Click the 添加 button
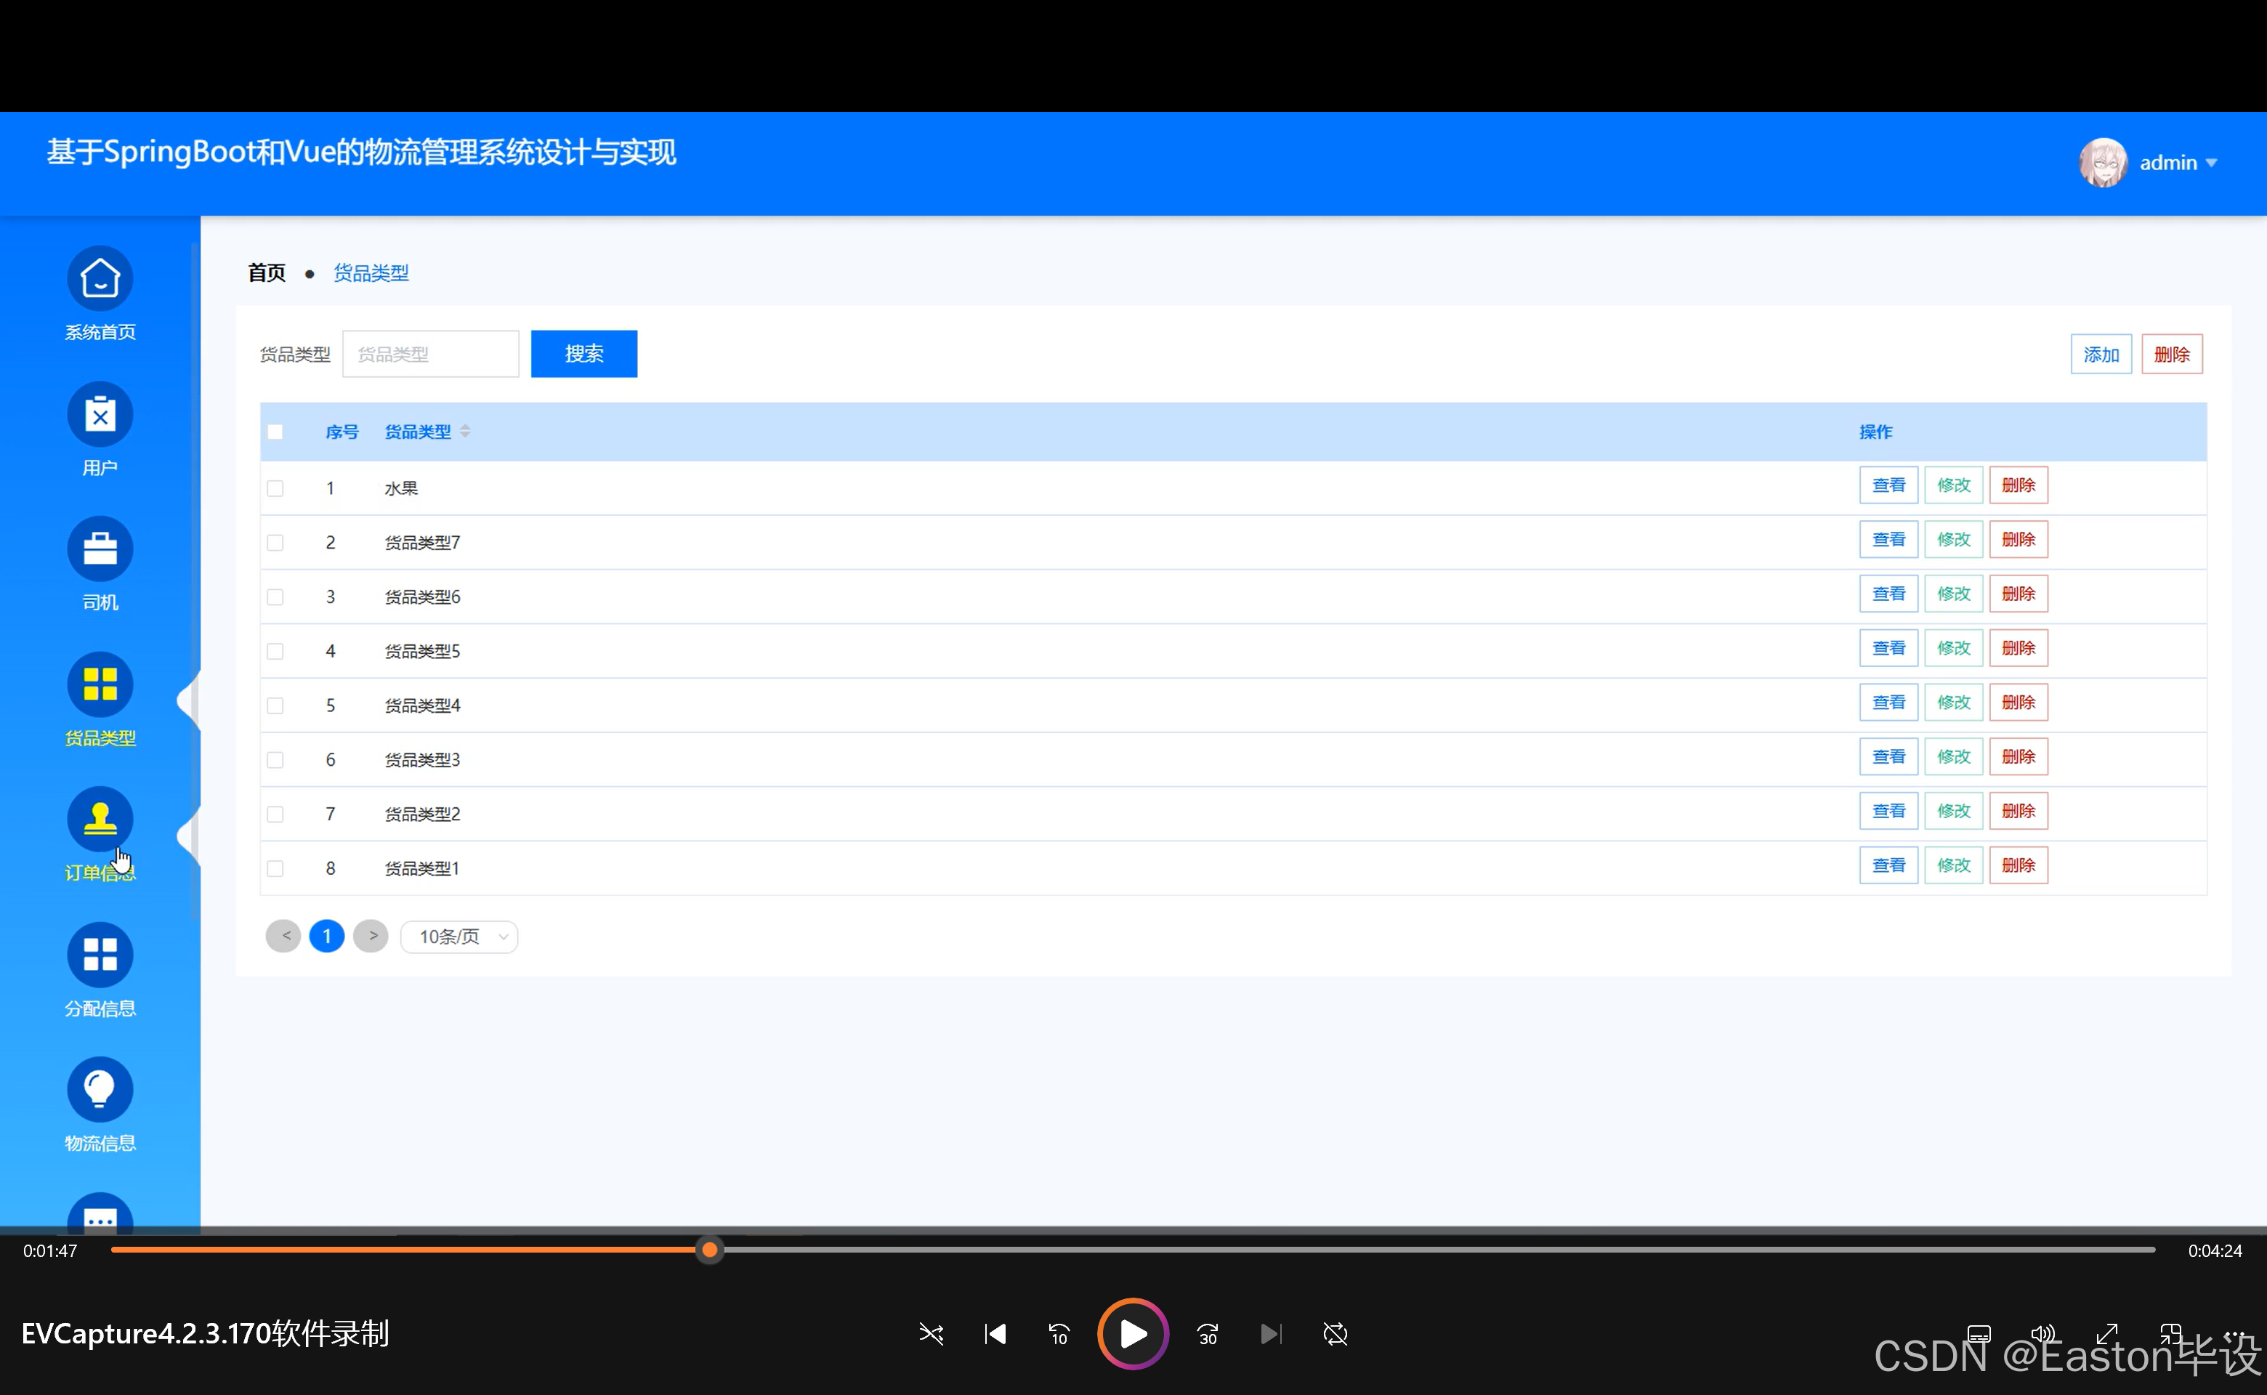This screenshot has height=1395, width=2267. (x=2101, y=355)
